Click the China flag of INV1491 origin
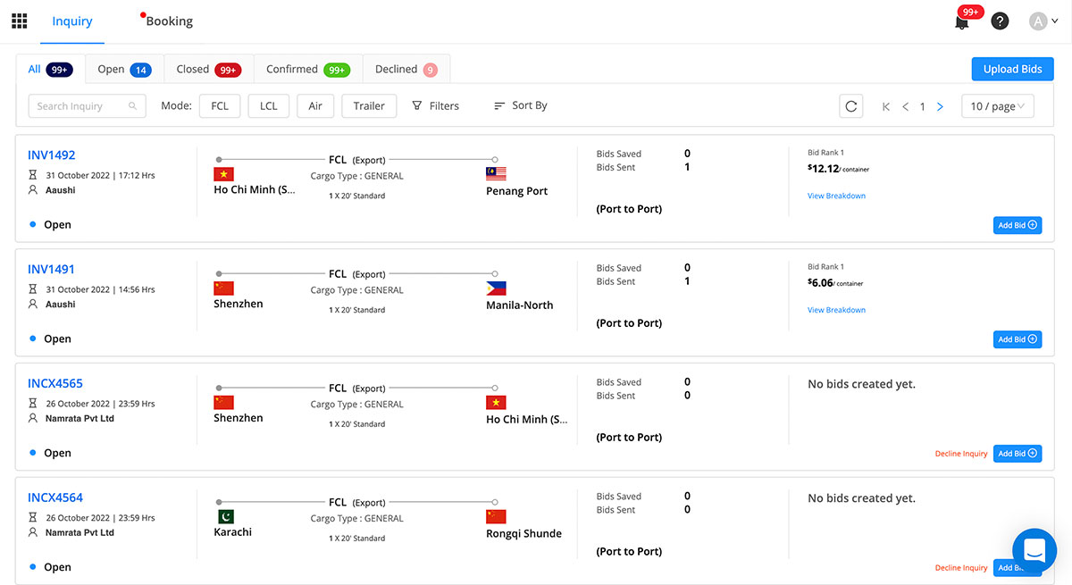Screen dimensions: 1072x585 [x=223, y=288]
